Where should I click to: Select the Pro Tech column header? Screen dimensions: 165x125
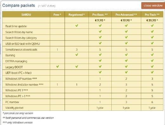tap(152, 15)
